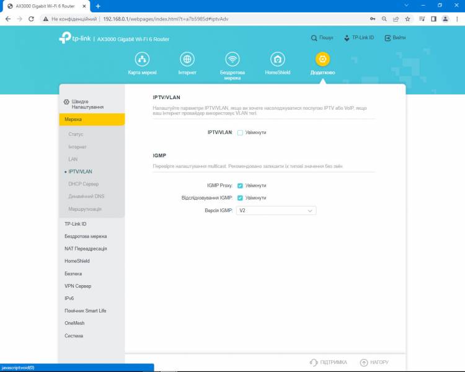Open DHCP Сервер in sidebar
Screen dimensions: 465x372
tap(83, 184)
